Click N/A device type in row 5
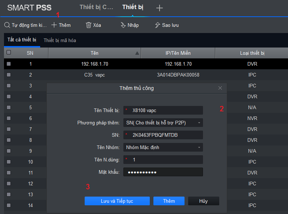 [x=252, y=107]
